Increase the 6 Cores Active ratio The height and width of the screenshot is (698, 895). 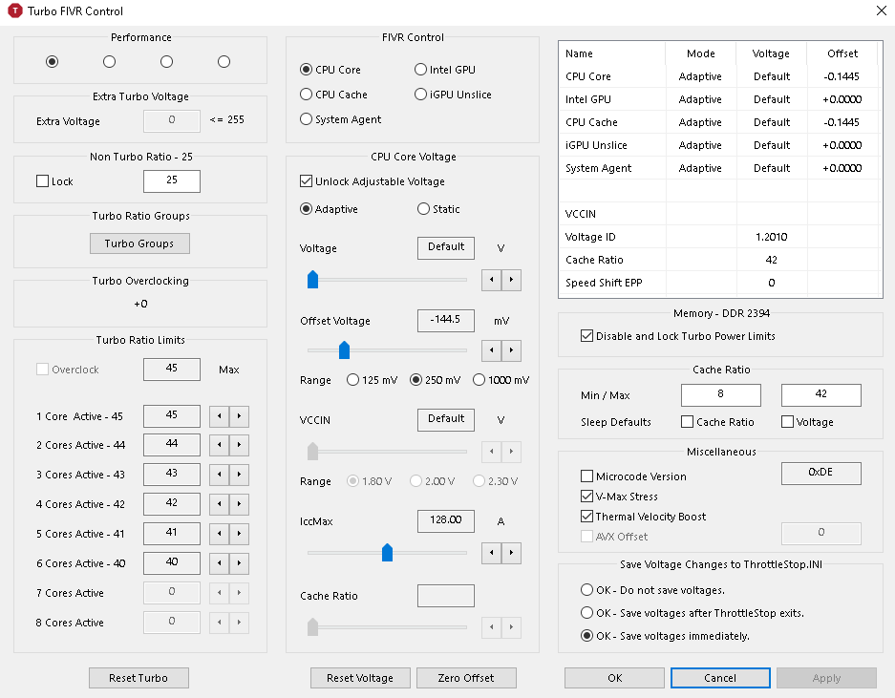[x=239, y=564]
